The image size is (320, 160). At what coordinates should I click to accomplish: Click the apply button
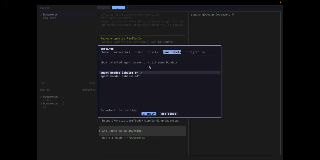tap(149, 114)
